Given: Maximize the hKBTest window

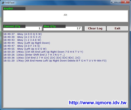Looking at the screenshot, I should click(x=118, y=2).
